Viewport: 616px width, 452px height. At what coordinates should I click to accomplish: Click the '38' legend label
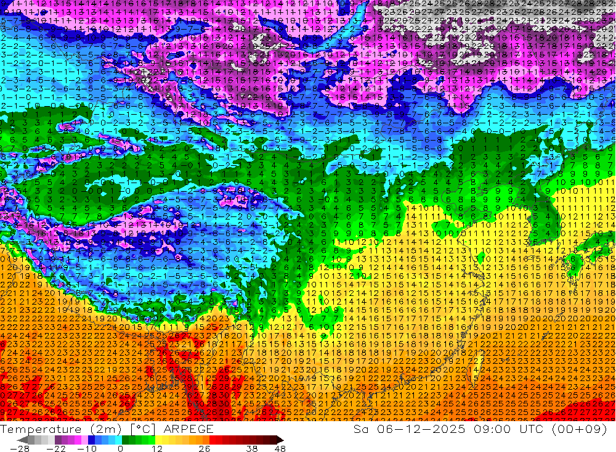(252, 449)
